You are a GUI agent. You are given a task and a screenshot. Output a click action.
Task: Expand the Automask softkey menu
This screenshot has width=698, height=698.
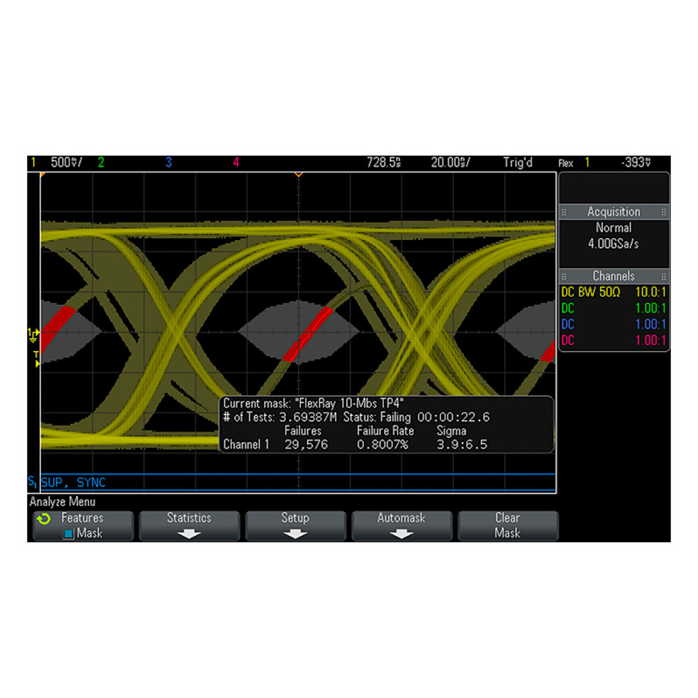[401, 526]
